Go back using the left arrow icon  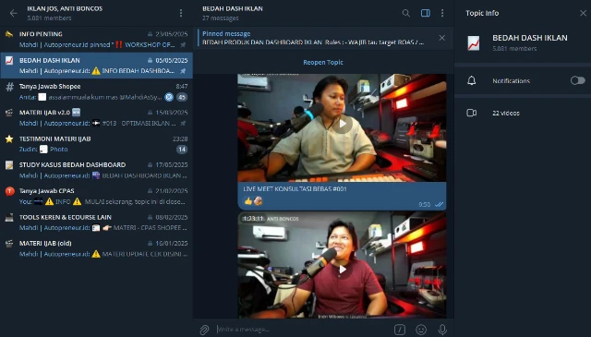pos(14,13)
